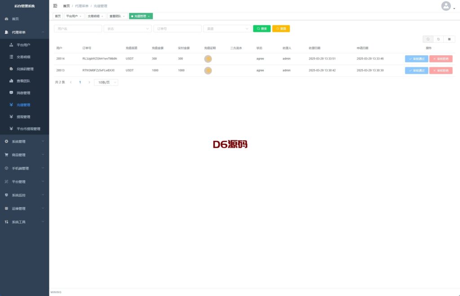Click the 兑换码管理 icon
460x296 pixels.
[x=11, y=69]
